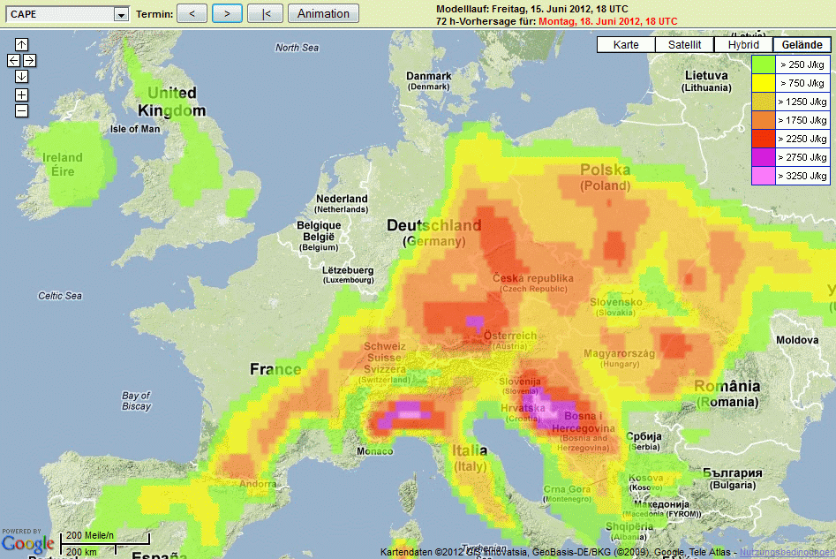Click the Andorra map label
This screenshot has height=559, width=836.
tap(258, 484)
